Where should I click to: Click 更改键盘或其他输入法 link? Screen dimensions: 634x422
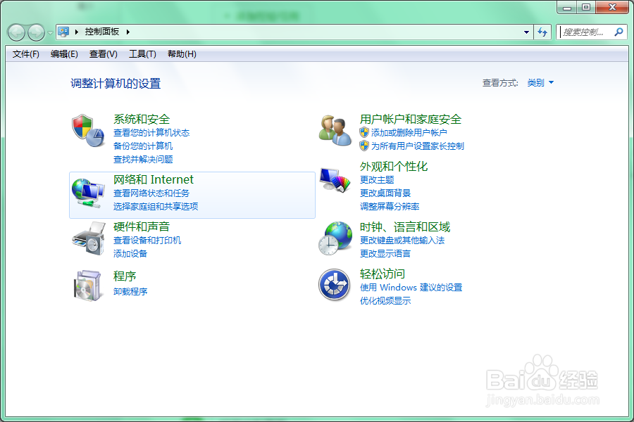[x=402, y=241]
